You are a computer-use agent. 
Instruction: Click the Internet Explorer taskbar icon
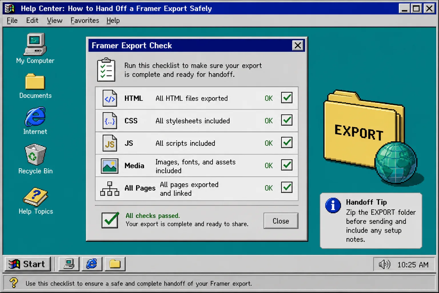click(x=92, y=264)
